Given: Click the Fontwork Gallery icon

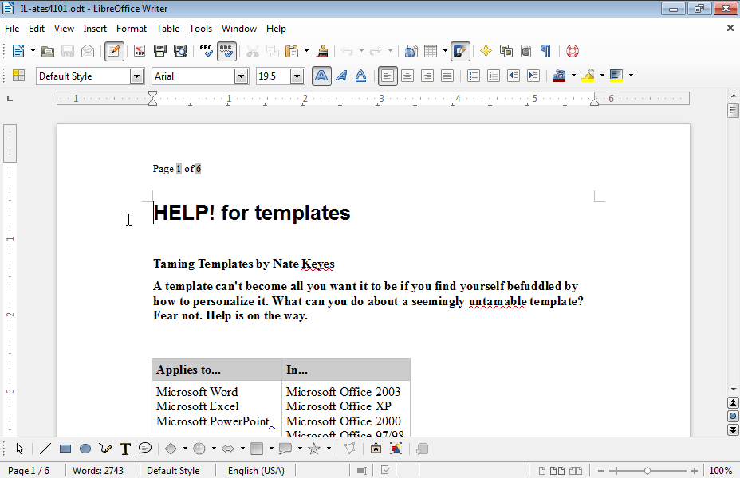Looking at the screenshot, I should [x=376, y=449].
